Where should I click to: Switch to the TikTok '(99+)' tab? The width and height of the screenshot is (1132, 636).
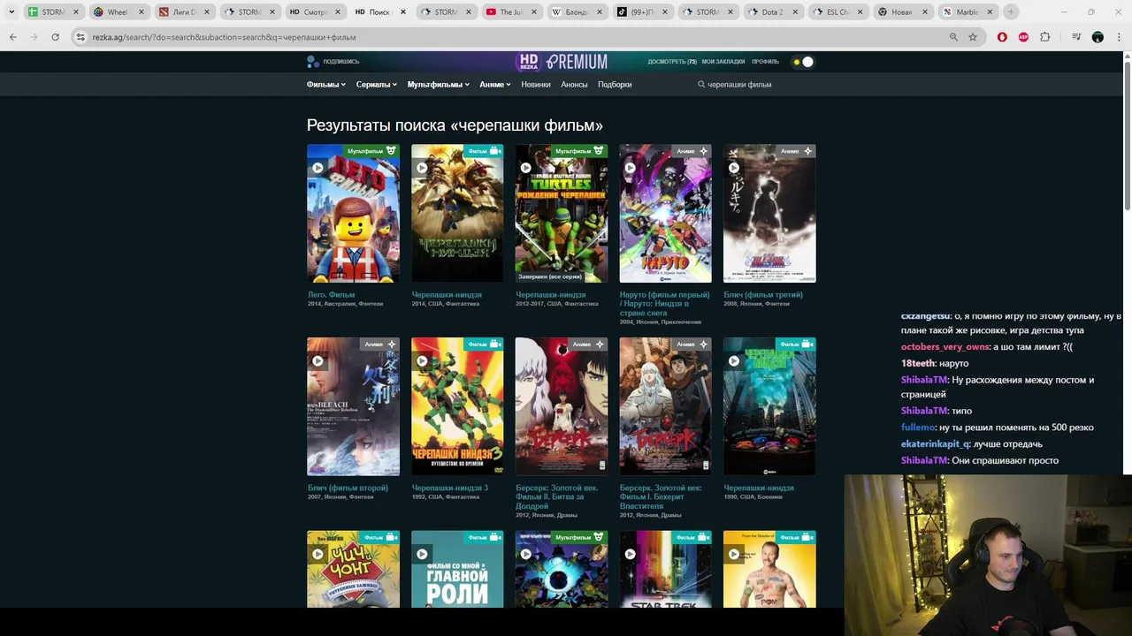(641, 12)
